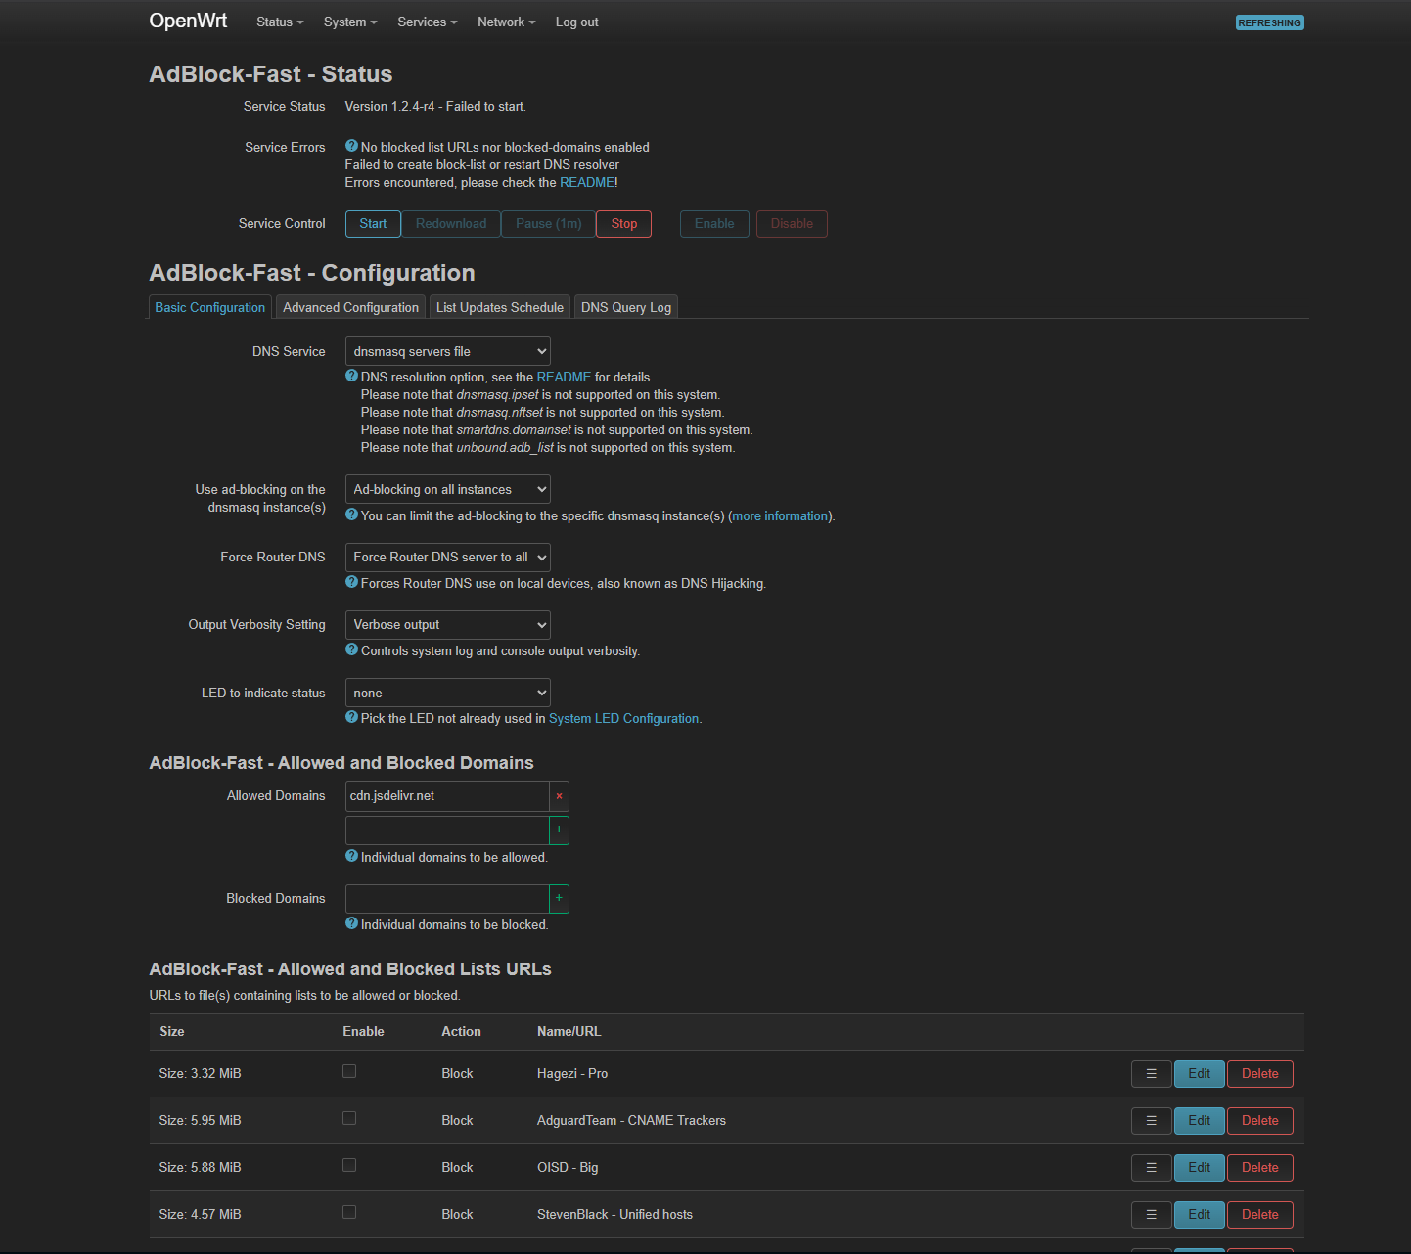The image size is (1411, 1254).
Task: Delete the OISD - Big list entry
Action: coord(1260,1168)
